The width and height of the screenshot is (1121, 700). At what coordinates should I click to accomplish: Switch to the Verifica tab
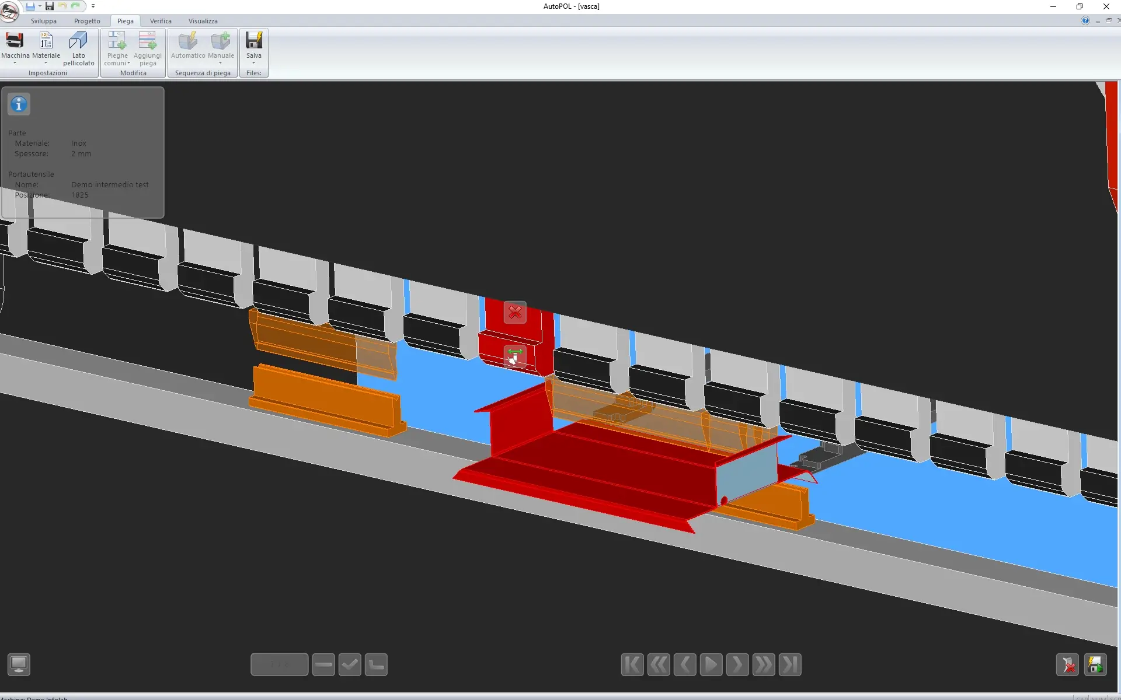pos(161,21)
